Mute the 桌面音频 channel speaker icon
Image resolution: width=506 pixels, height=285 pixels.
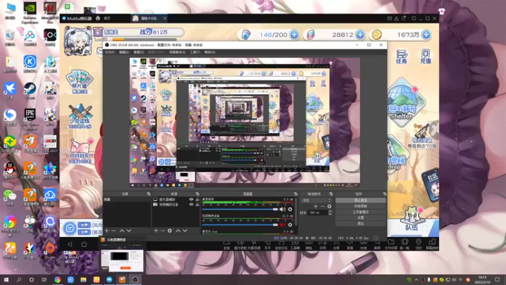[x=282, y=210]
